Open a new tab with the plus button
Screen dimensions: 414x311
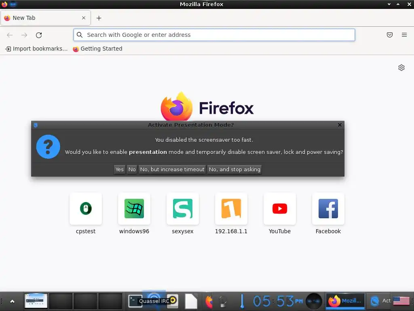[x=99, y=18]
